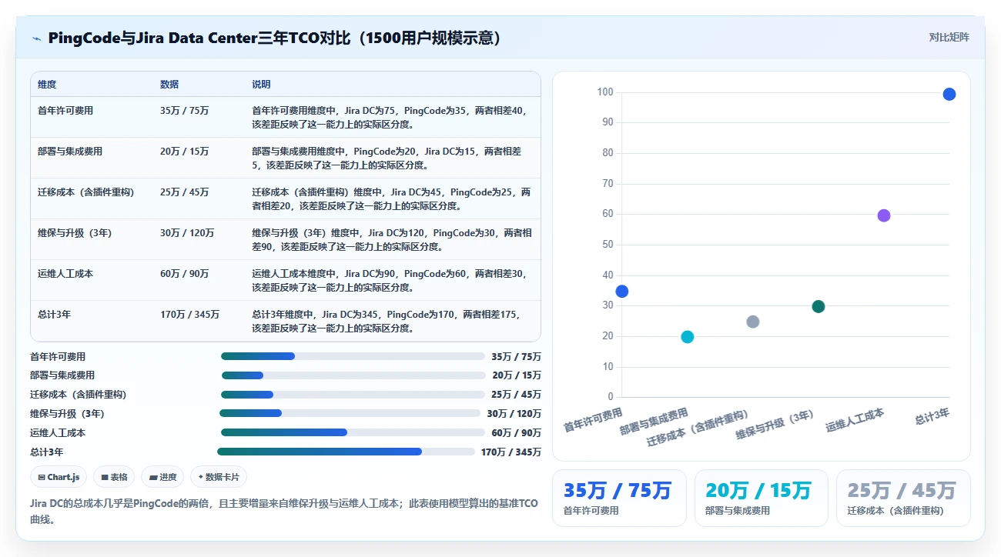Click the blue chart point at value 100
Viewport: 1001px width, 557px height.
(949, 94)
